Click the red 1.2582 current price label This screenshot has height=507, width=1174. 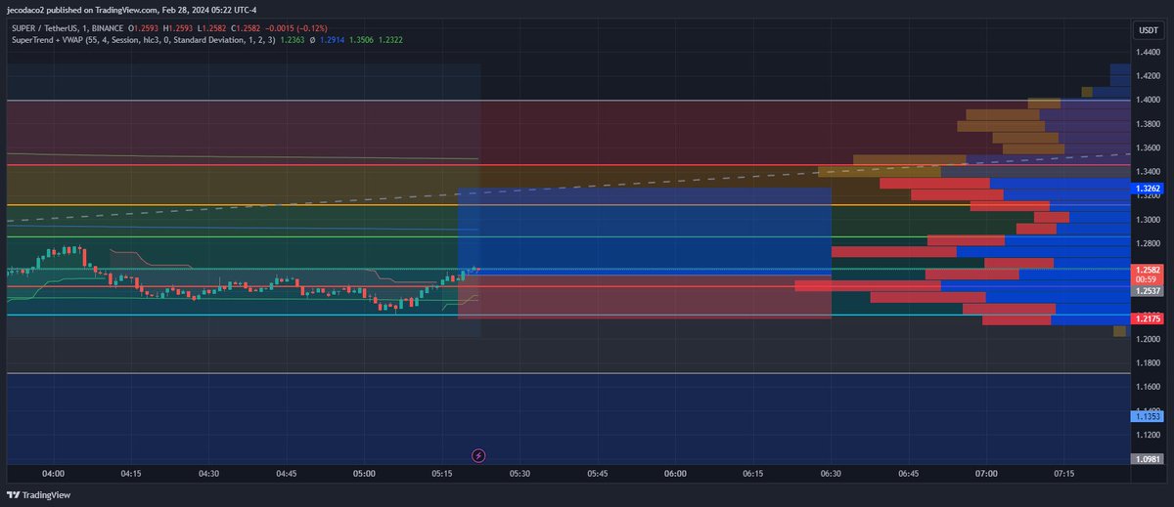[1147, 269]
